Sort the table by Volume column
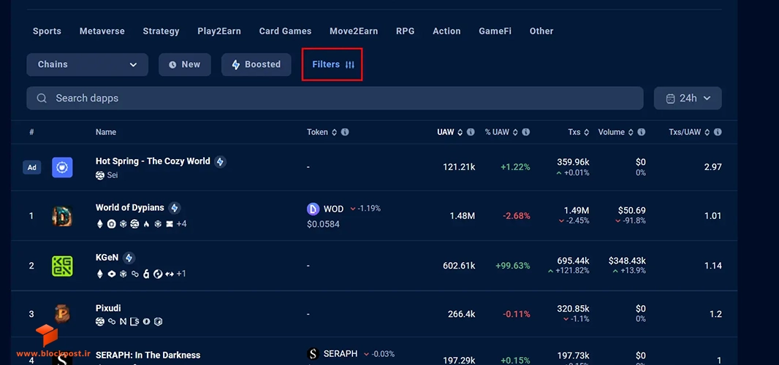 coord(616,132)
